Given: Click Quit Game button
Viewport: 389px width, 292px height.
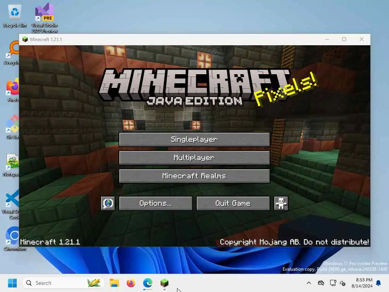Looking at the screenshot, I should 233,203.
